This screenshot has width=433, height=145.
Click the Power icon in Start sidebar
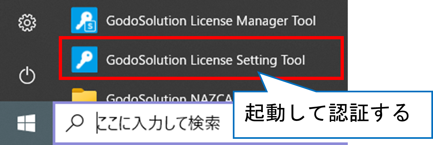tap(27, 75)
